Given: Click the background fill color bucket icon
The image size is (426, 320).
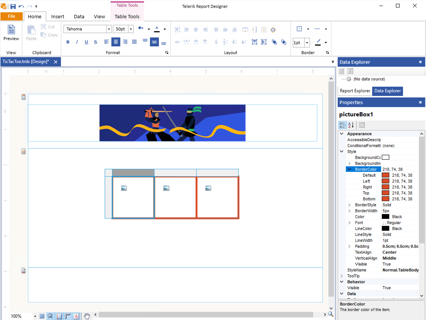Looking at the screenshot, I should 141,28.
